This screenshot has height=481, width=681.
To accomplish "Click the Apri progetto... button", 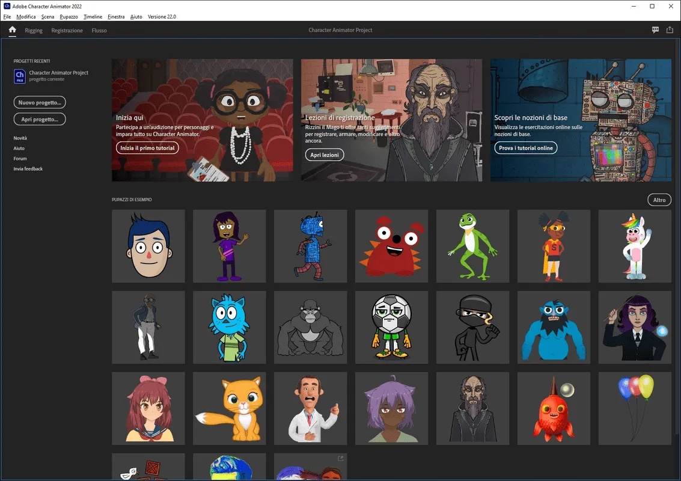I will point(40,119).
